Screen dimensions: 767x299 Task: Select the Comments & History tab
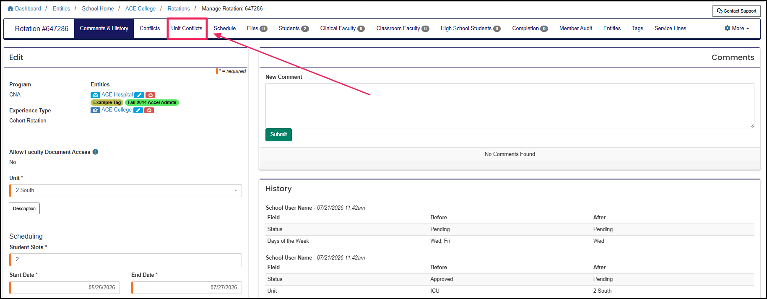tap(104, 28)
